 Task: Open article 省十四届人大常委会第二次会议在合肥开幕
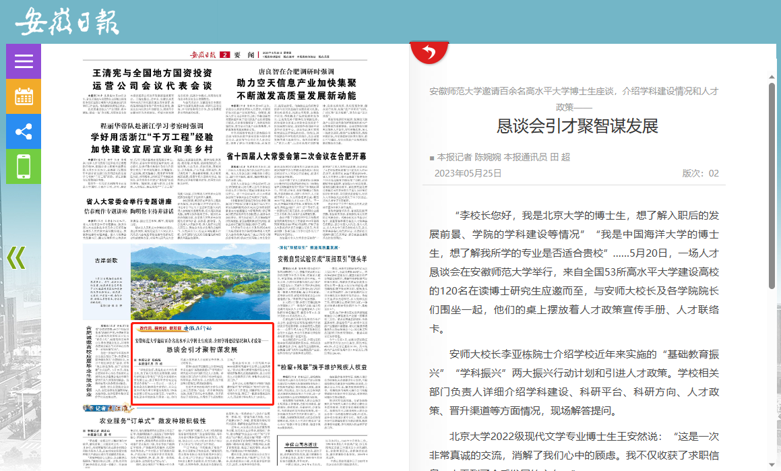coord(296,156)
